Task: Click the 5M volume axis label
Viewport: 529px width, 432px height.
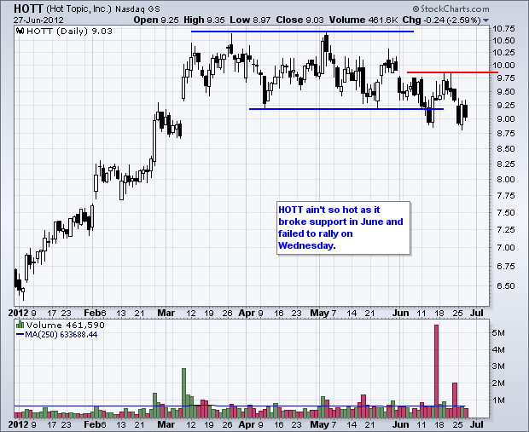Action: (498, 333)
